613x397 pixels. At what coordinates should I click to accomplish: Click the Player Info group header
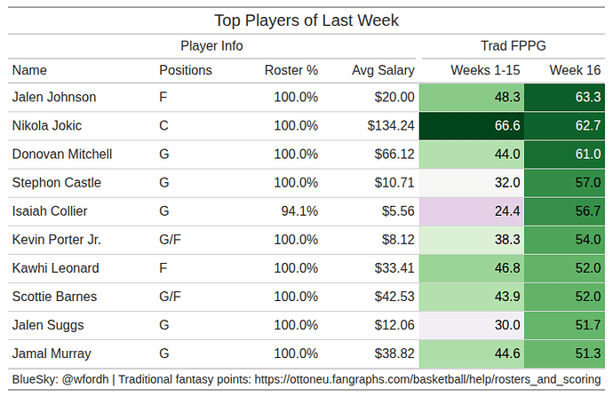(211, 46)
